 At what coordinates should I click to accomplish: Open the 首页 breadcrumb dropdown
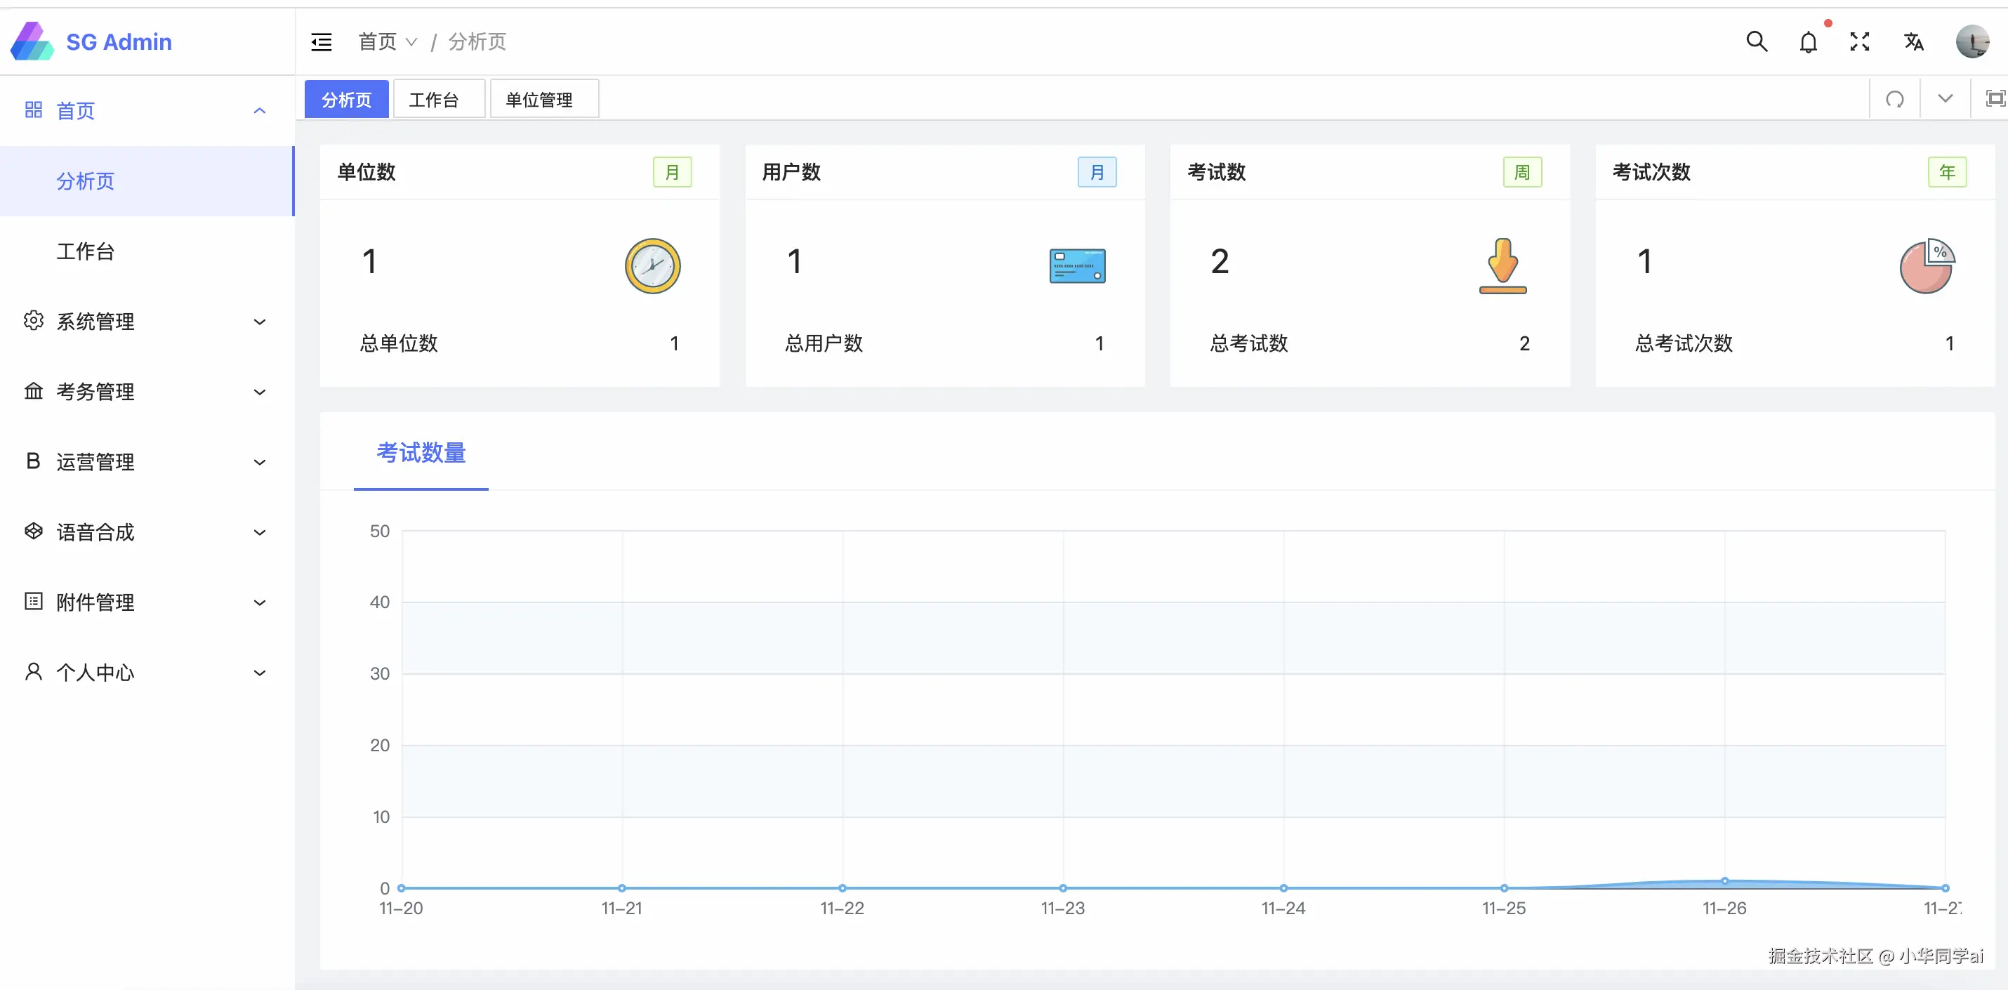point(388,42)
